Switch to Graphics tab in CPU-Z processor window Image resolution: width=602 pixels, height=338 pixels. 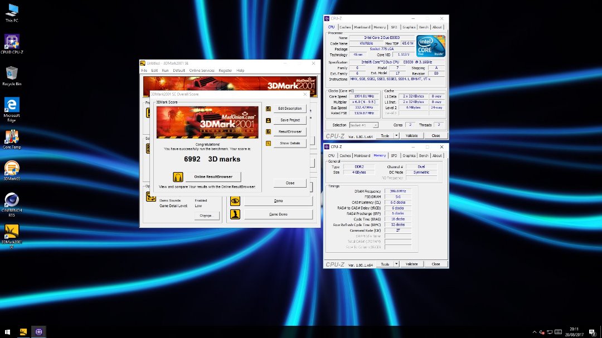pyautogui.click(x=409, y=27)
